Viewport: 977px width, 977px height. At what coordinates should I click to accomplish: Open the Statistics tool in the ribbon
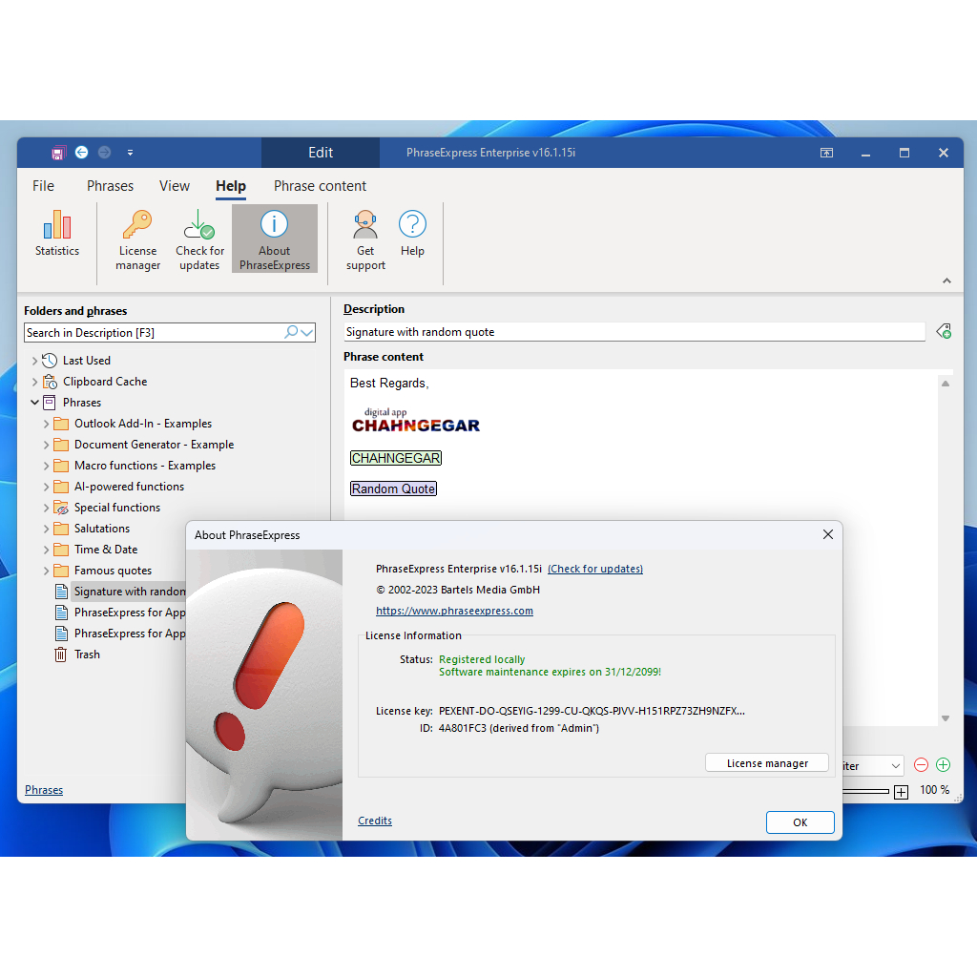click(x=56, y=233)
